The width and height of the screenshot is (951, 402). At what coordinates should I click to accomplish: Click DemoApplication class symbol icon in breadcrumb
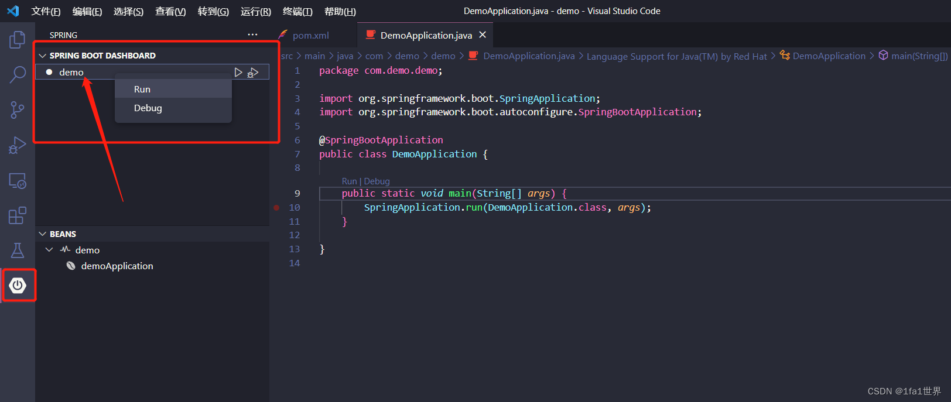click(x=785, y=56)
